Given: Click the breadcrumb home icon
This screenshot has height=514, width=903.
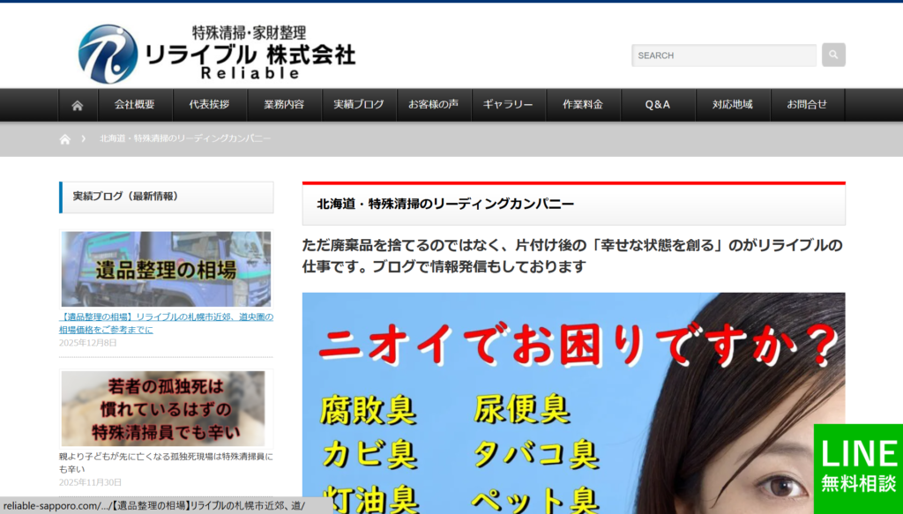Looking at the screenshot, I should [x=64, y=139].
